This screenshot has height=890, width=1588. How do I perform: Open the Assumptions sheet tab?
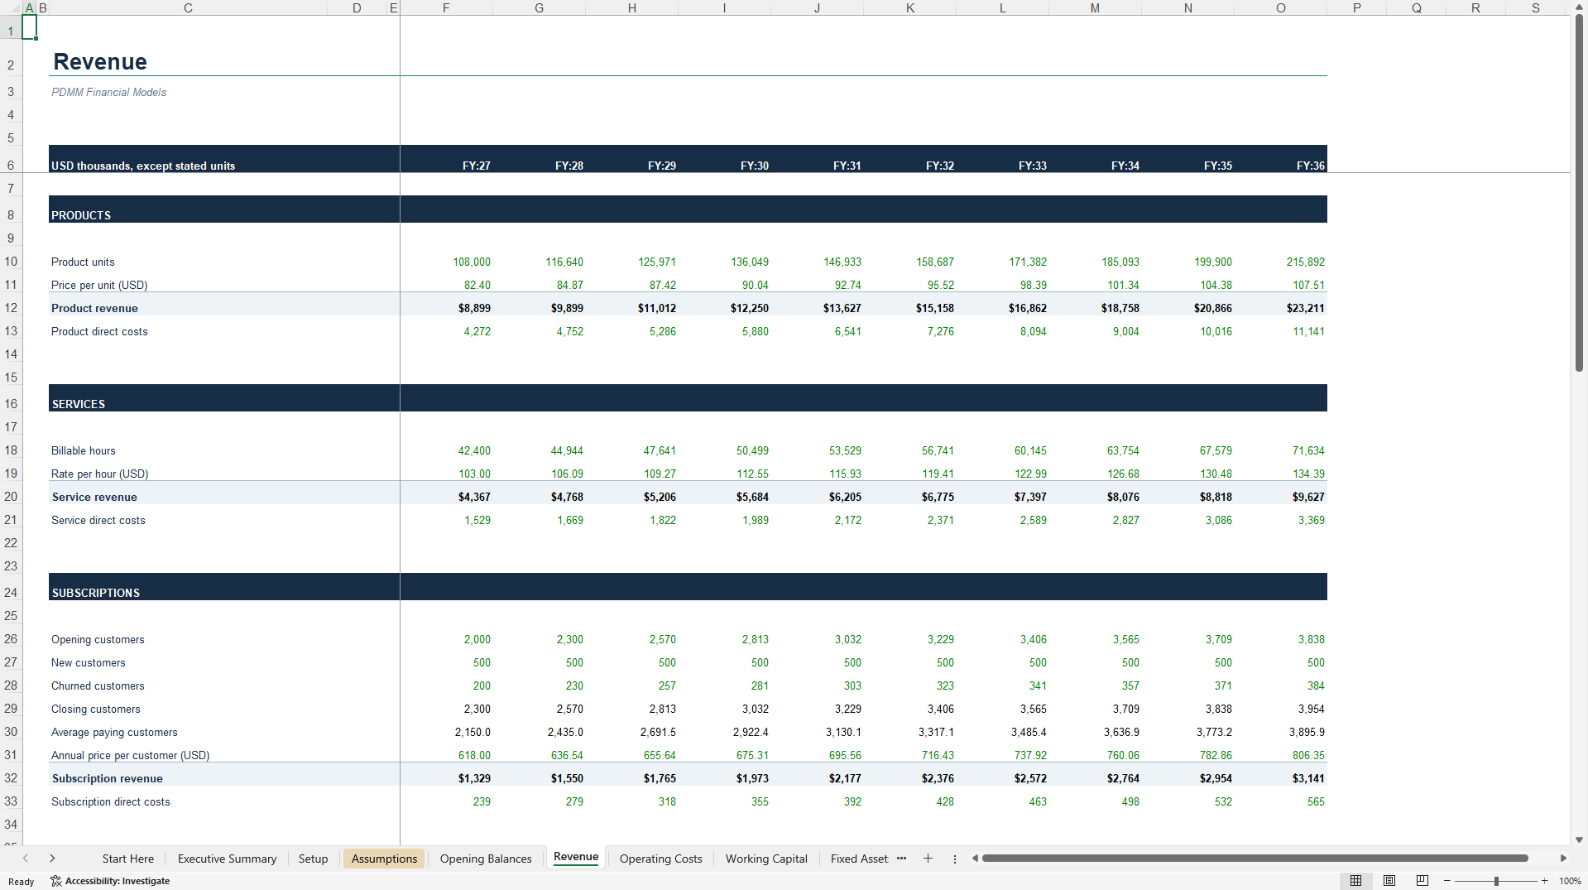[x=384, y=859]
